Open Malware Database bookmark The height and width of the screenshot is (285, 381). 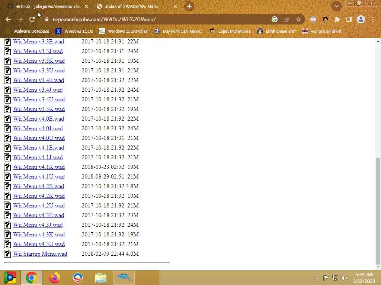click(28, 31)
